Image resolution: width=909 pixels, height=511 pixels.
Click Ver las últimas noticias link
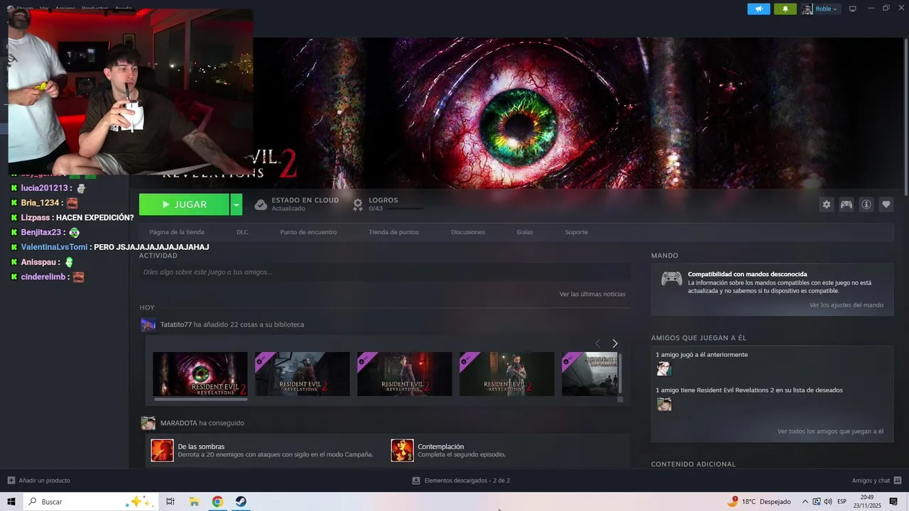(592, 294)
